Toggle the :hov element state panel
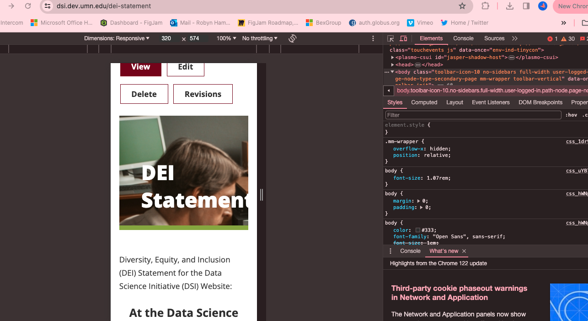The width and height of the screenshot is (588, 321). 571,115
